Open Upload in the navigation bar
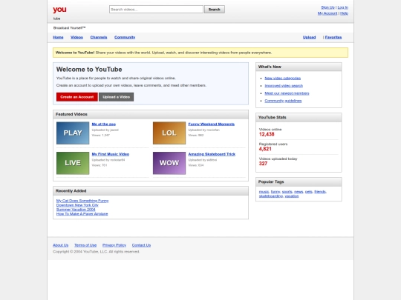The image size is (401, 300). pos(309,37)
